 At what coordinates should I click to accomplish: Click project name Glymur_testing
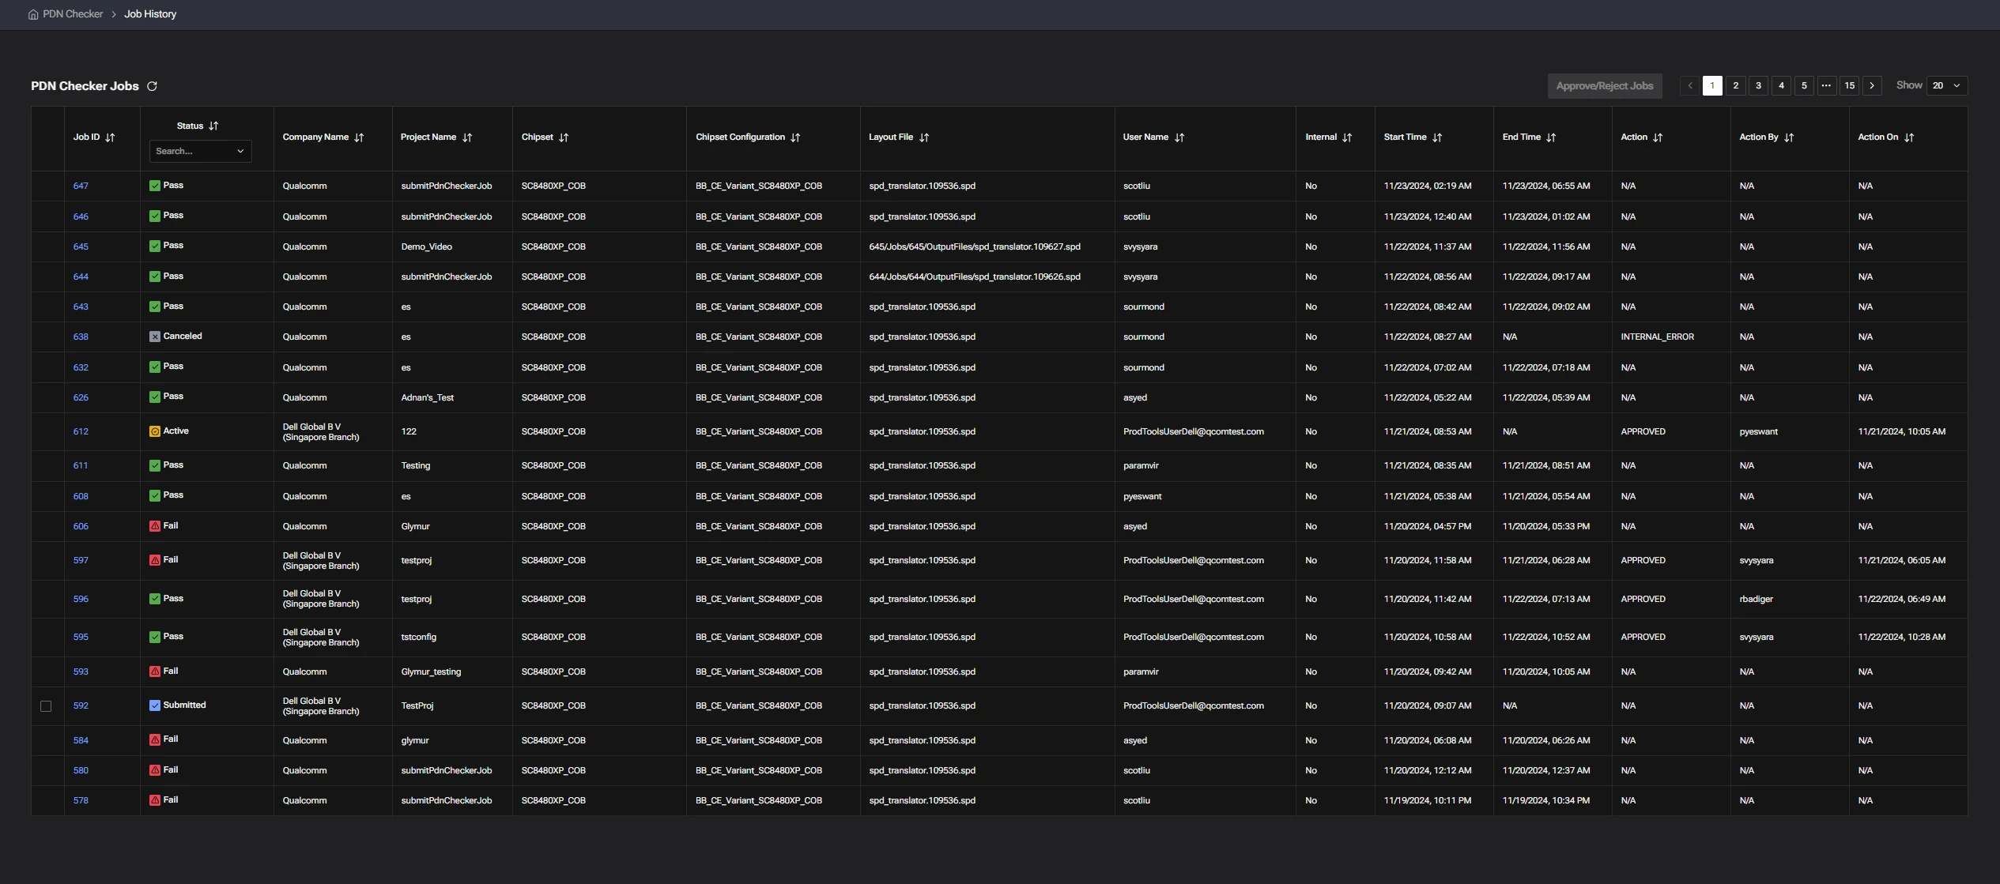pyautogui.click(x=431, y=672)
